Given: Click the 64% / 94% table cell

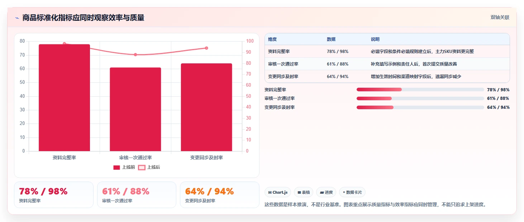Looking at the screenshot, I should (338, 77).
